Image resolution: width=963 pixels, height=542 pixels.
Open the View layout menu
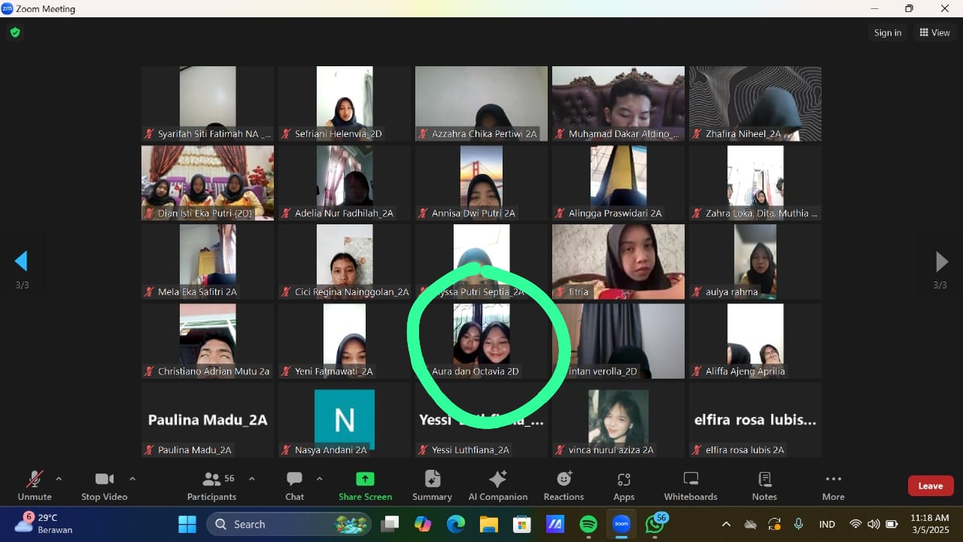pyautogui.click(x=934, y=32)
